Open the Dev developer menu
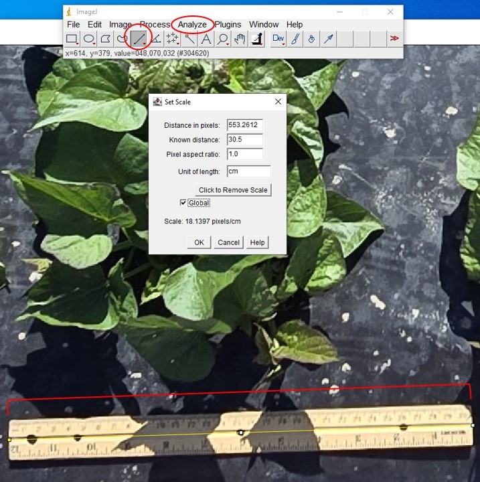 278,39
